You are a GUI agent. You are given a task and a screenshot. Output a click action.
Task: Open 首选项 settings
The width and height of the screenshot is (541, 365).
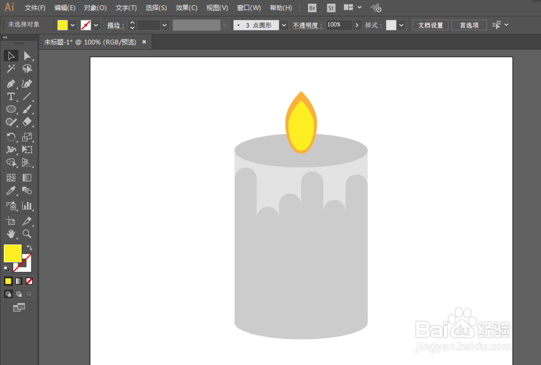(469, 25)
